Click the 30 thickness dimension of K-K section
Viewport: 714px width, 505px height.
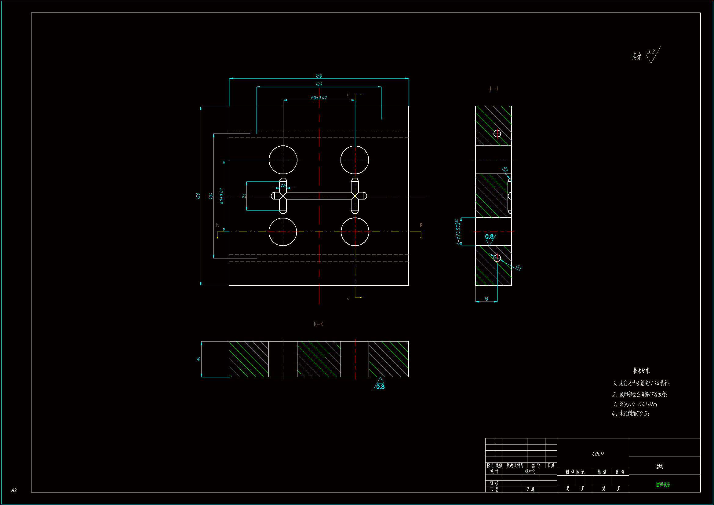[199, 359]
